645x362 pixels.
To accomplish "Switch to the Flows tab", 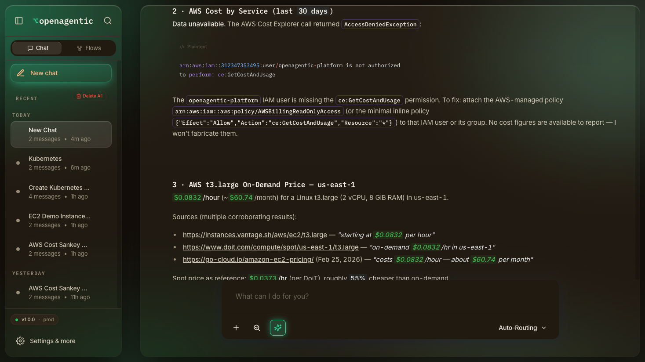I will pyautogui.click(x=89, y=48).
